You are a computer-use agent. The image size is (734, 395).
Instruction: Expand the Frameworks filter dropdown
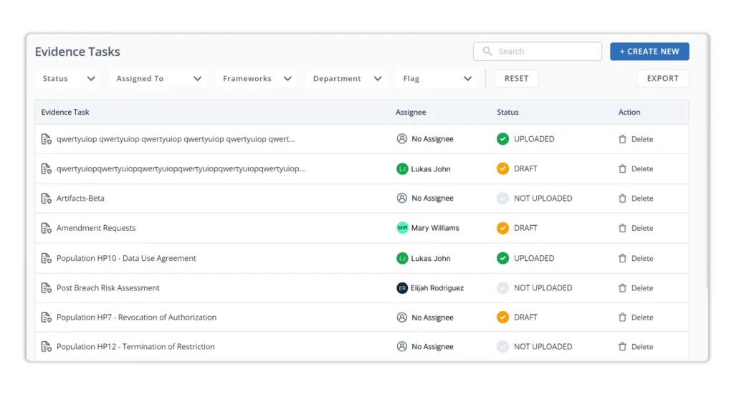(257, 79)
